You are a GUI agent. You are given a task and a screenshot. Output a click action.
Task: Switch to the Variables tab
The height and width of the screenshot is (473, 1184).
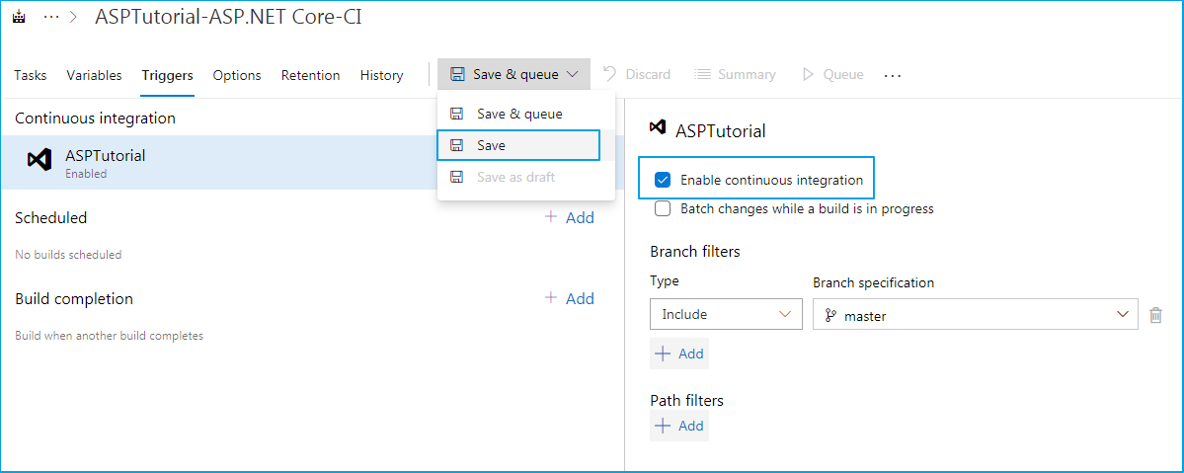click(94, 75)
